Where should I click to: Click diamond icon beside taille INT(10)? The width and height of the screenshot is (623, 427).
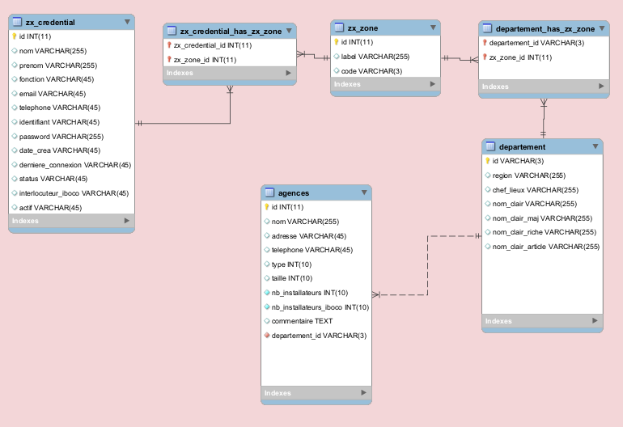pos(267,278)
